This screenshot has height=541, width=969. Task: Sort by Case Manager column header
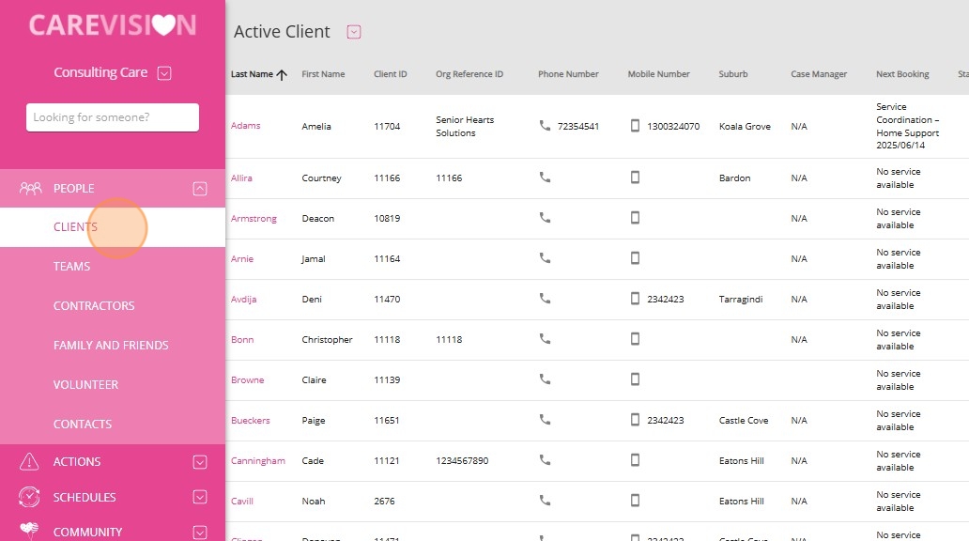(819, 74)
